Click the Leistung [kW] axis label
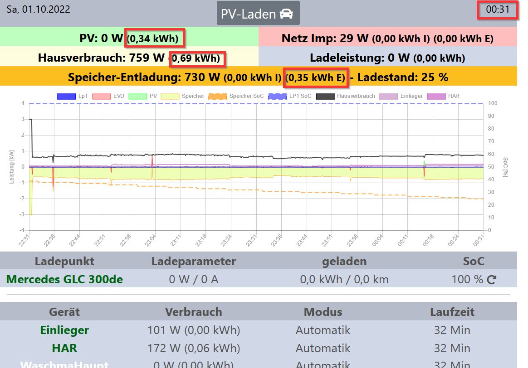This screenshot has width=528, height=368. [12, 167]
